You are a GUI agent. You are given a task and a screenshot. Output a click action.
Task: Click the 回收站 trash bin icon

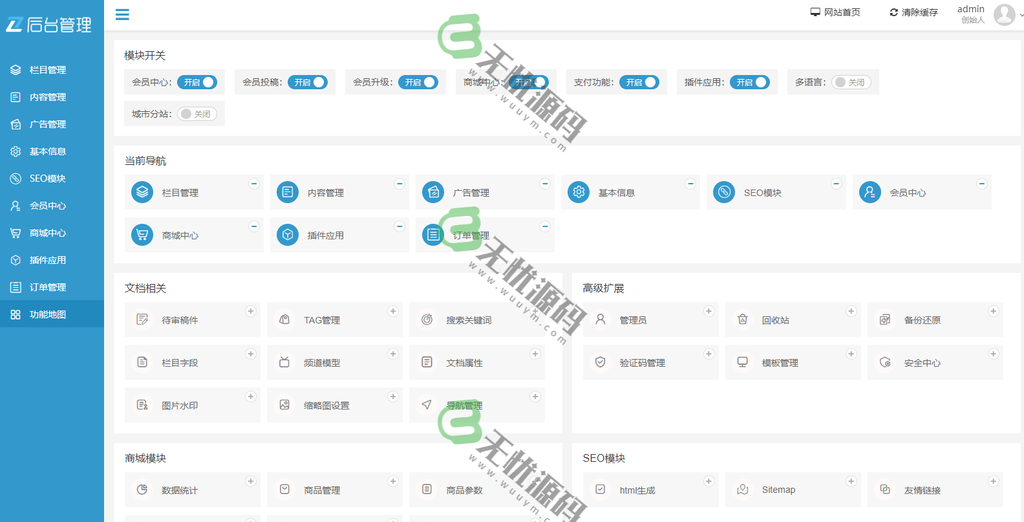click(743, 320)
